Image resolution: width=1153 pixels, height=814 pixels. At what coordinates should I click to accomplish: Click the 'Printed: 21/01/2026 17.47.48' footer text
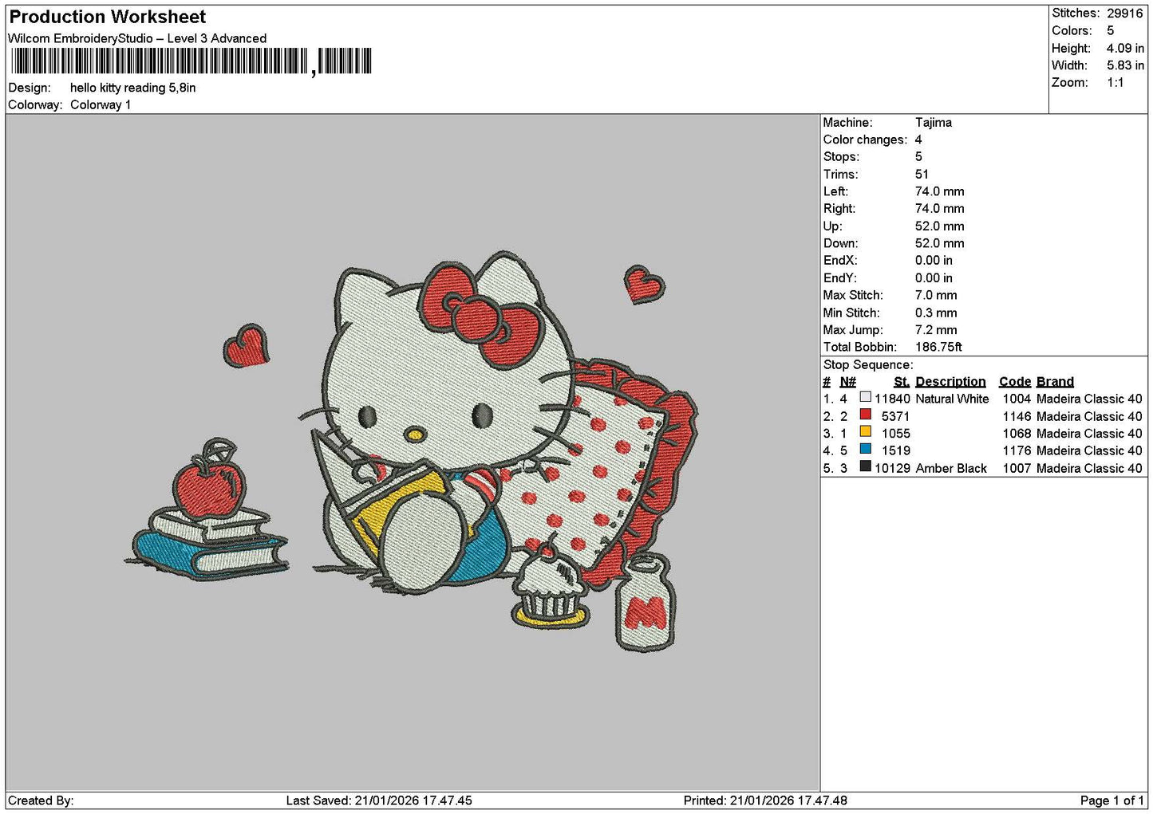(765, 800)
